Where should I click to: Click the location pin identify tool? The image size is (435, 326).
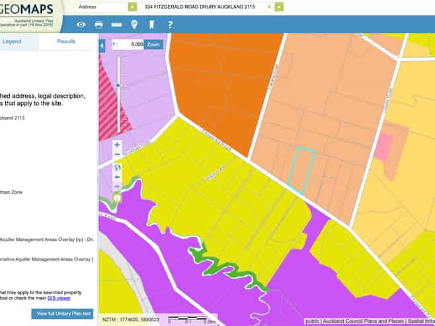click(134, 25)
